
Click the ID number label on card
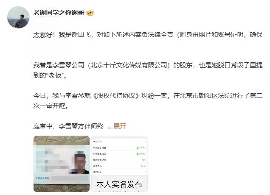click(x=42, y=178)
